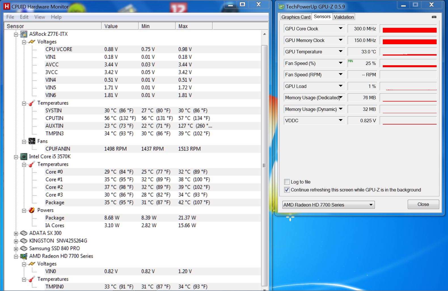Image resolution: width=448 pixels, height=291 pixels.
Task: Collapse the Voltages node under ASRock Z77E-ITX
Action: coord(24,42)
